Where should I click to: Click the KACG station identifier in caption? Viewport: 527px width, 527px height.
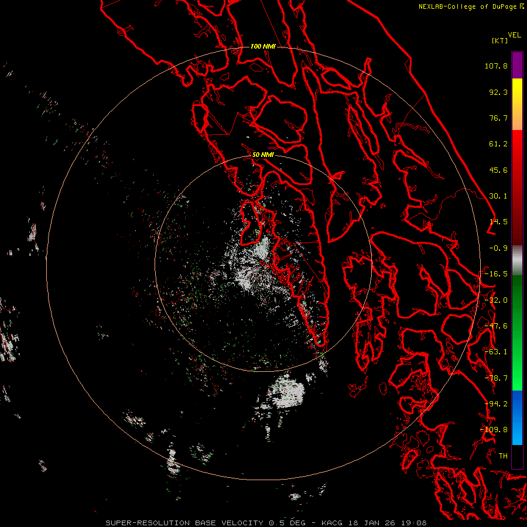[333, 523]
